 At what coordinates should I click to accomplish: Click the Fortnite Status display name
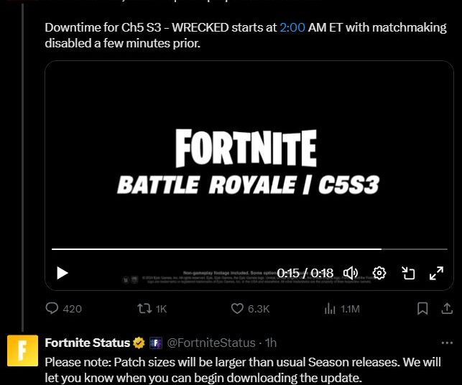[x=88, y=343]
